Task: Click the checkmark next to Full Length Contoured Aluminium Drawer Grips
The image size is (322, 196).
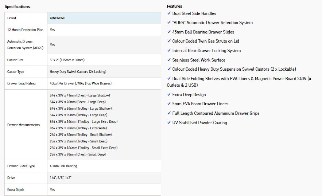Action: (169, 113)
